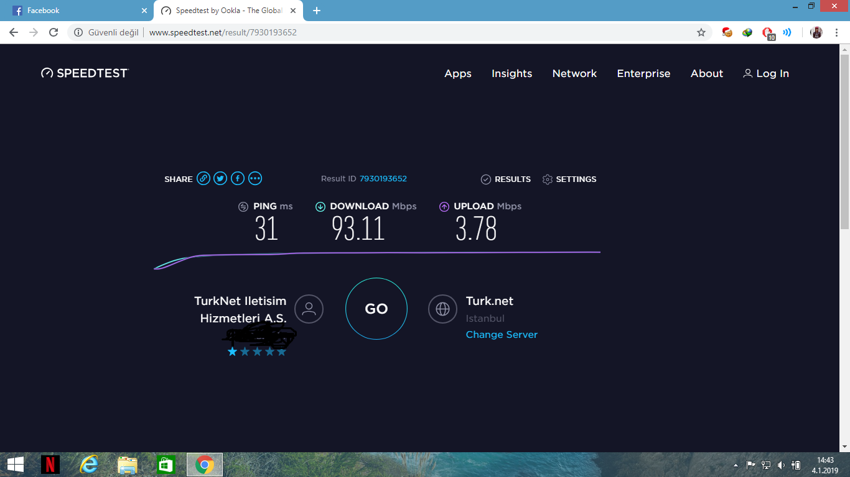850x477 pixels.
Task: Open volume control in tray
Action: (x=781, y=465)
